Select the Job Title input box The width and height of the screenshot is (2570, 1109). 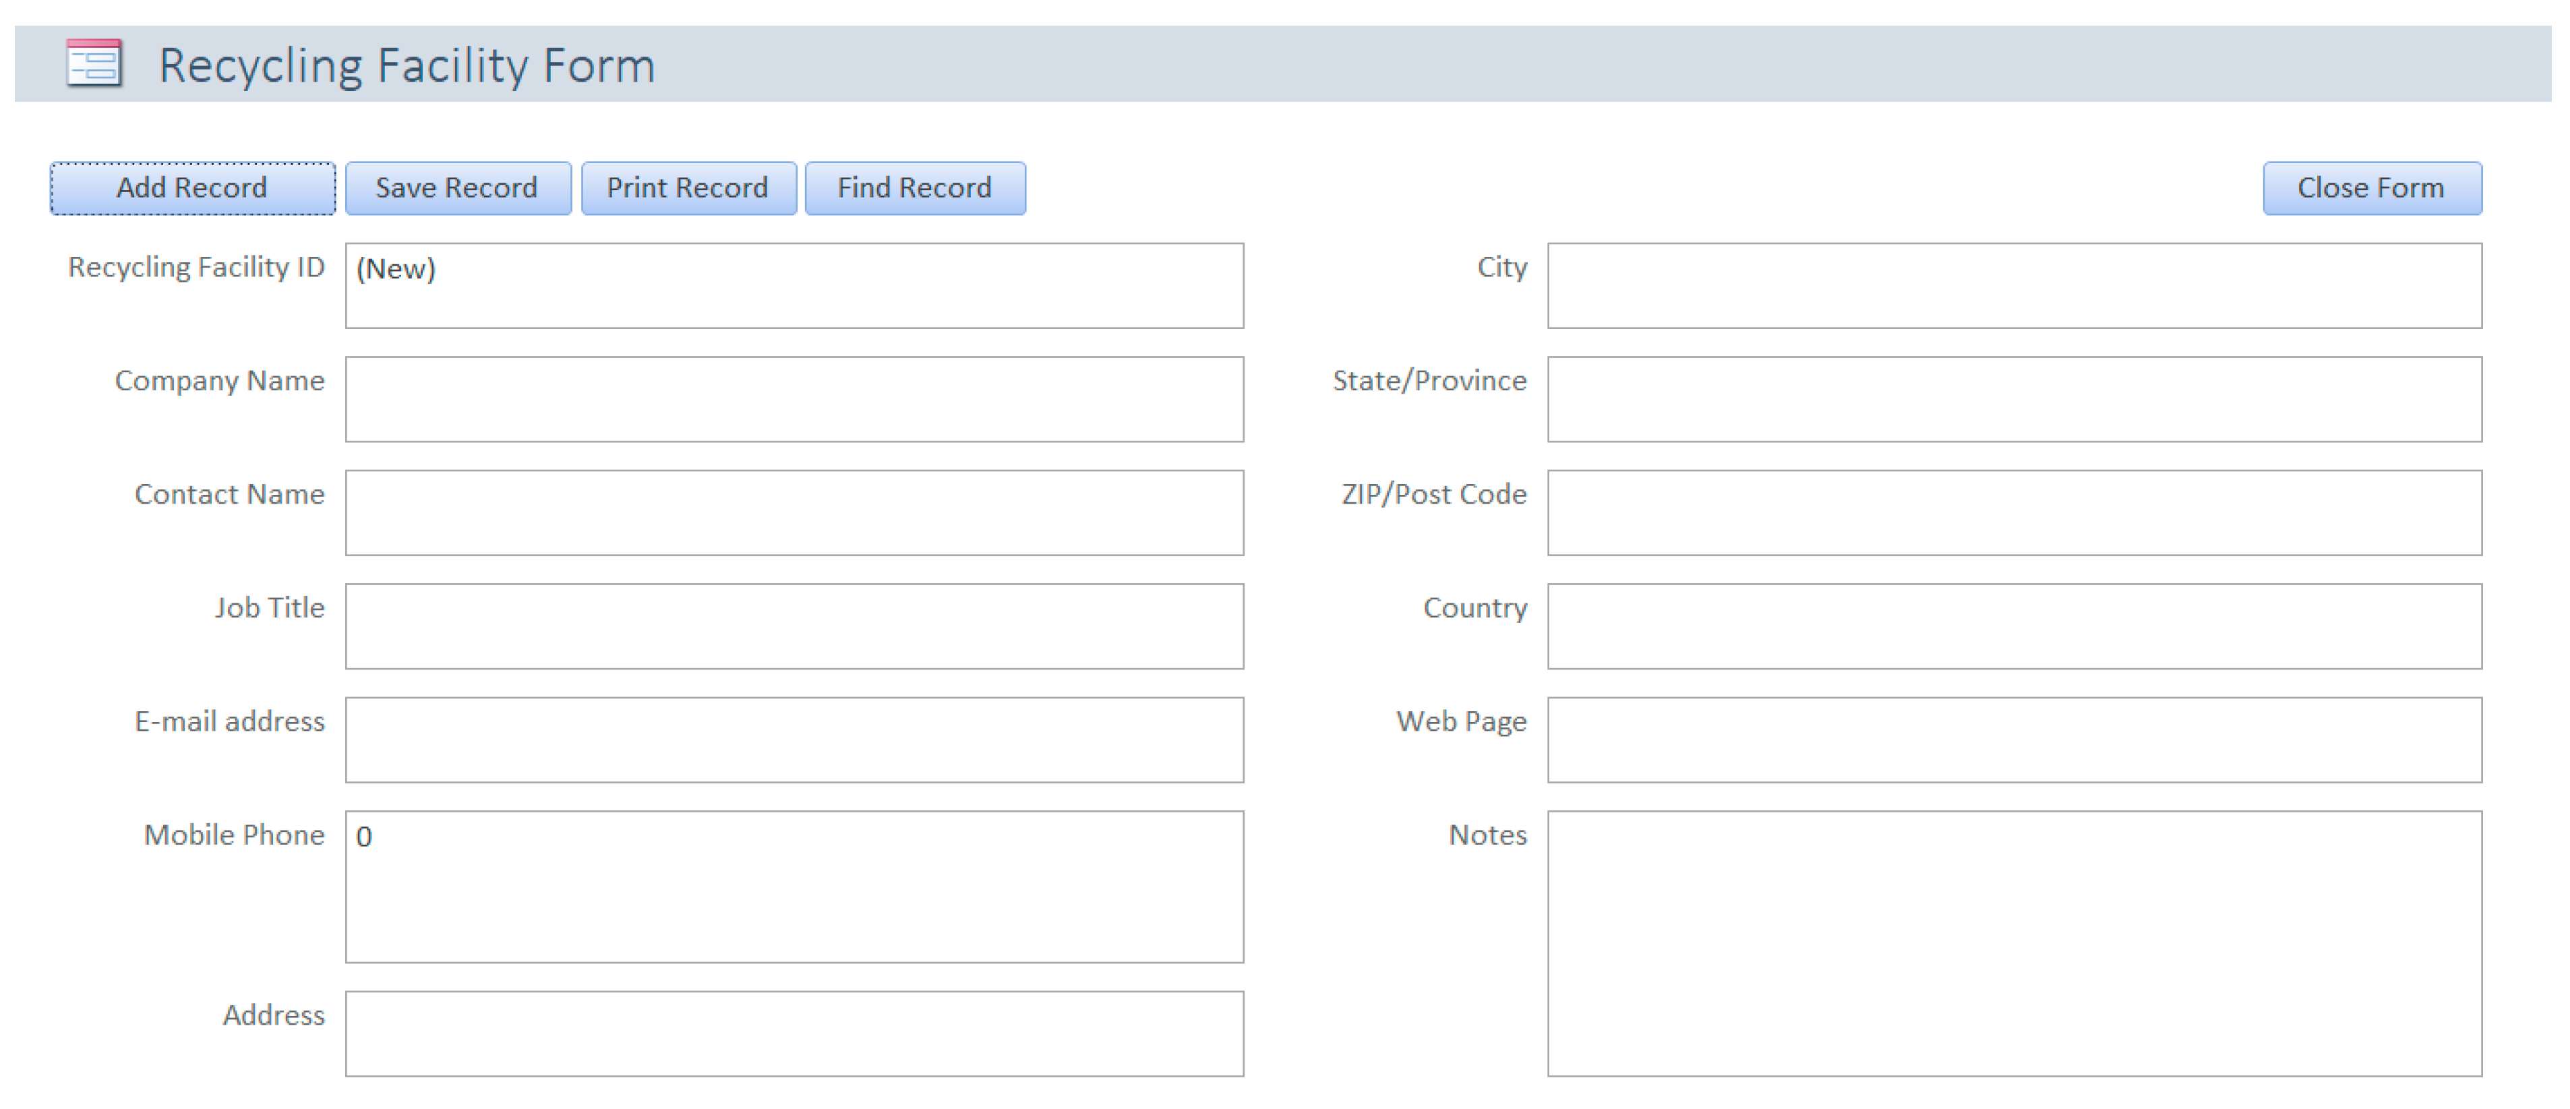tap(794, 626)
